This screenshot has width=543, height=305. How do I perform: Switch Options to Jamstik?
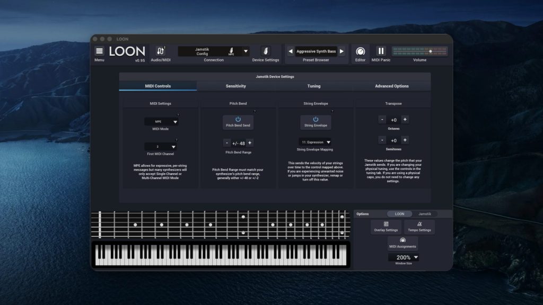(425, 214)
